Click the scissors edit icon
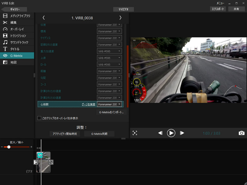The image size is (247, 185). tap(5, 22)
